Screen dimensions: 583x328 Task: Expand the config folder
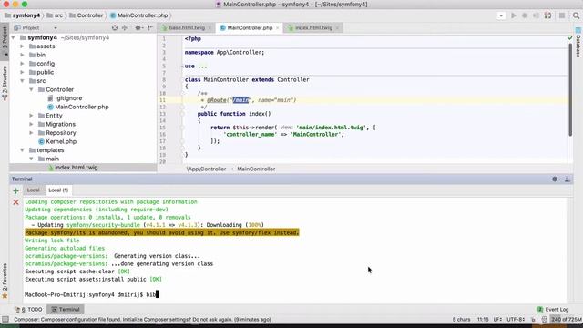pyautogui.click(x=22, y=64)
